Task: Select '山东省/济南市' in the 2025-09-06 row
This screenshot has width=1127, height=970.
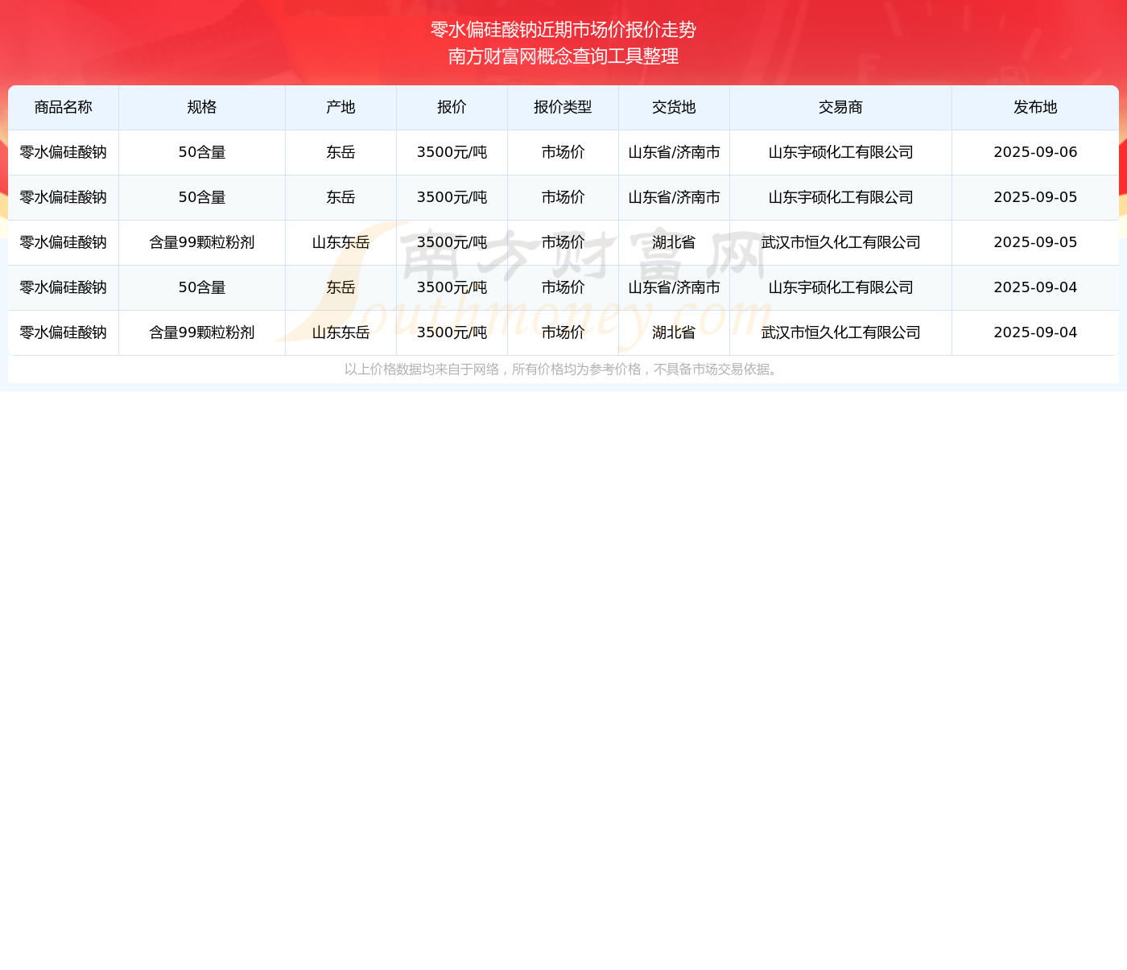Action: (675, 152)
